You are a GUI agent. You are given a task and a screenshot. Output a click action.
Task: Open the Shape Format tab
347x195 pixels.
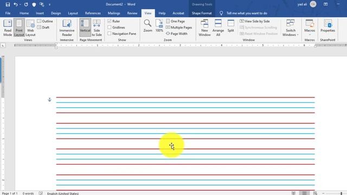click(202, 13)
